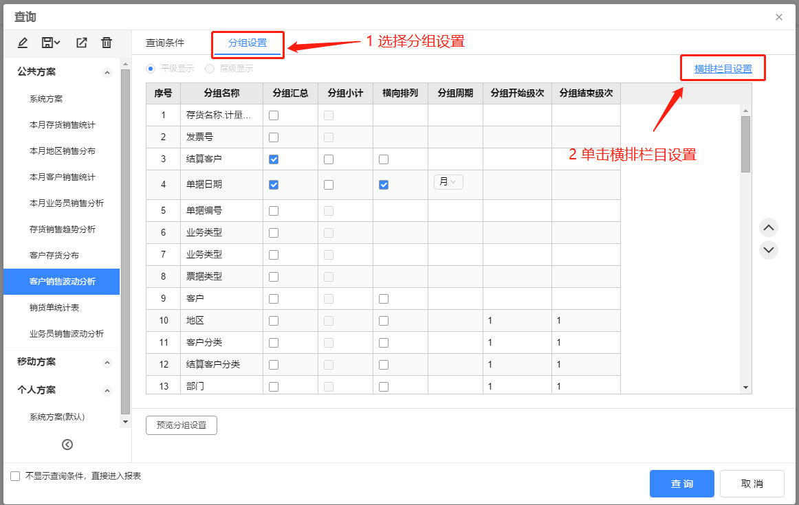Switch to the 分组设置 tab
This screenshot has width=799, height=505.
pos(247,42)
